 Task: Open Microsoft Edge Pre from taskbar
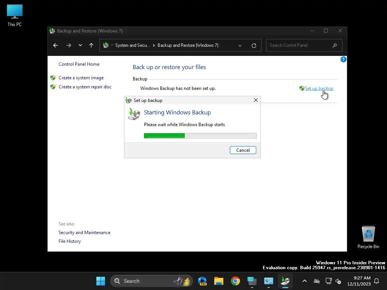[x=203, y=281]
